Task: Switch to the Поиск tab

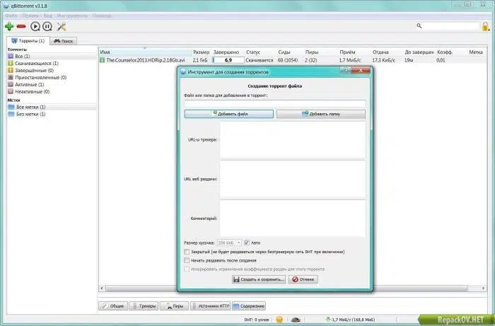Action: (63, 41)
